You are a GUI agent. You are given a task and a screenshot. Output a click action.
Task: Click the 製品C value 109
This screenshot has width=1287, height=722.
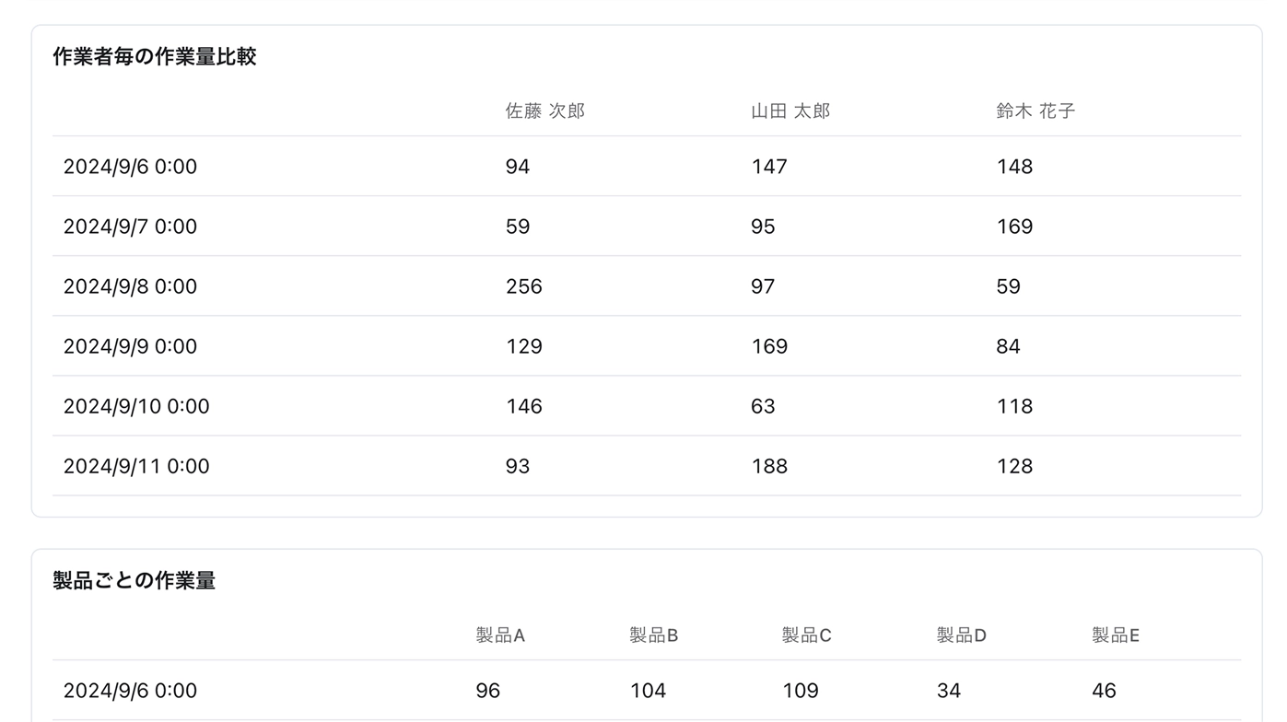pyautogui.click(x=801, y=691)
